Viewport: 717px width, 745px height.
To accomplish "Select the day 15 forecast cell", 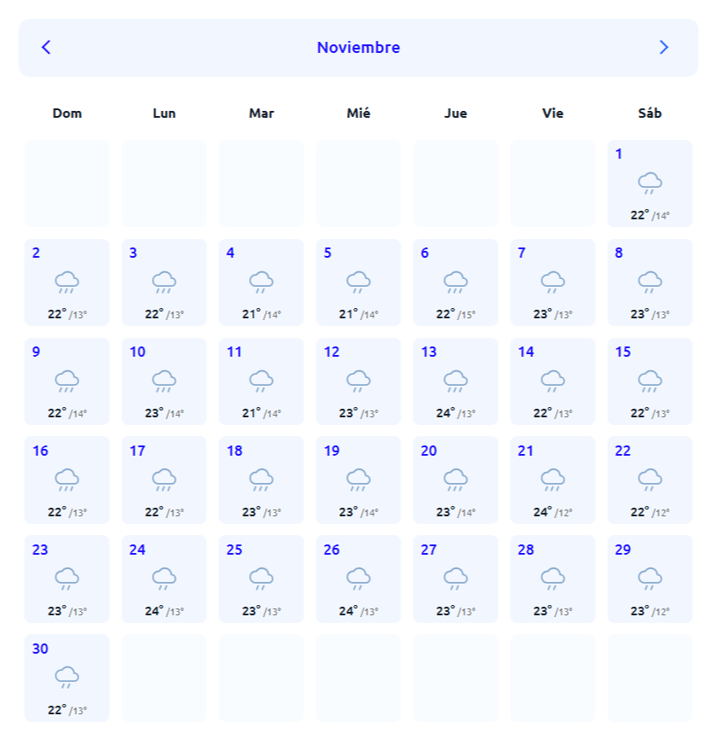I will click(650, 381).
